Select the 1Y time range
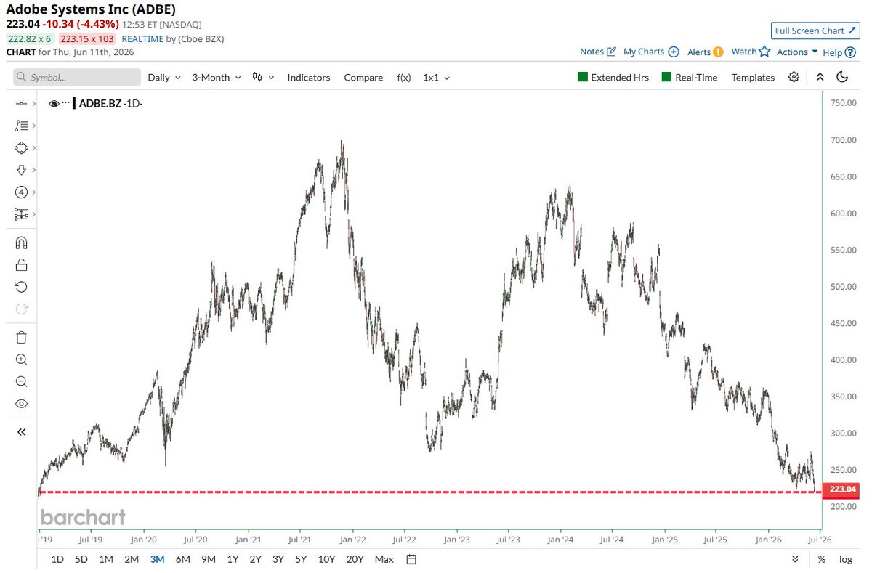This screenshot has height=573, width=872. (233, 559)
